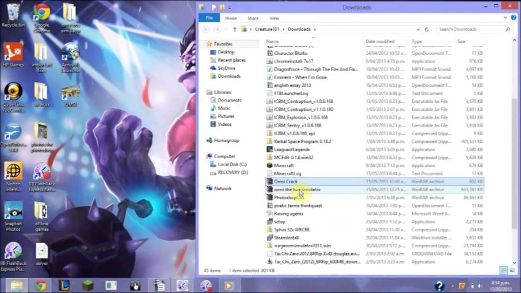Open the server file on desktop
The height and width of the screenshot is (293, 521).
click(42, 254)
